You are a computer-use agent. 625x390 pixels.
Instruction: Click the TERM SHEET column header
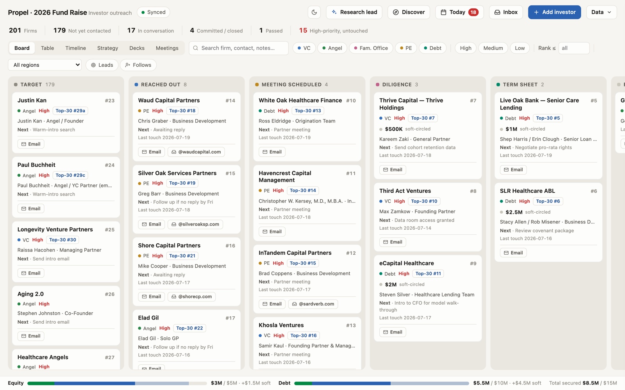(x=520, y=85)
